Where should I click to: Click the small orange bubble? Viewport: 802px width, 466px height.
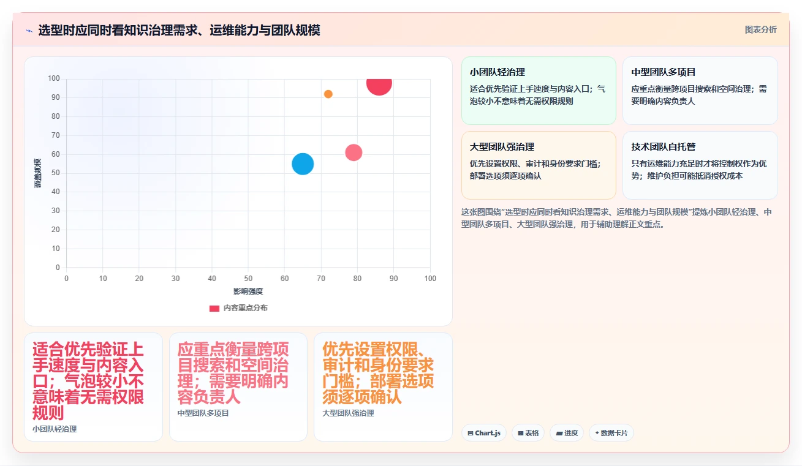(328, 94)
